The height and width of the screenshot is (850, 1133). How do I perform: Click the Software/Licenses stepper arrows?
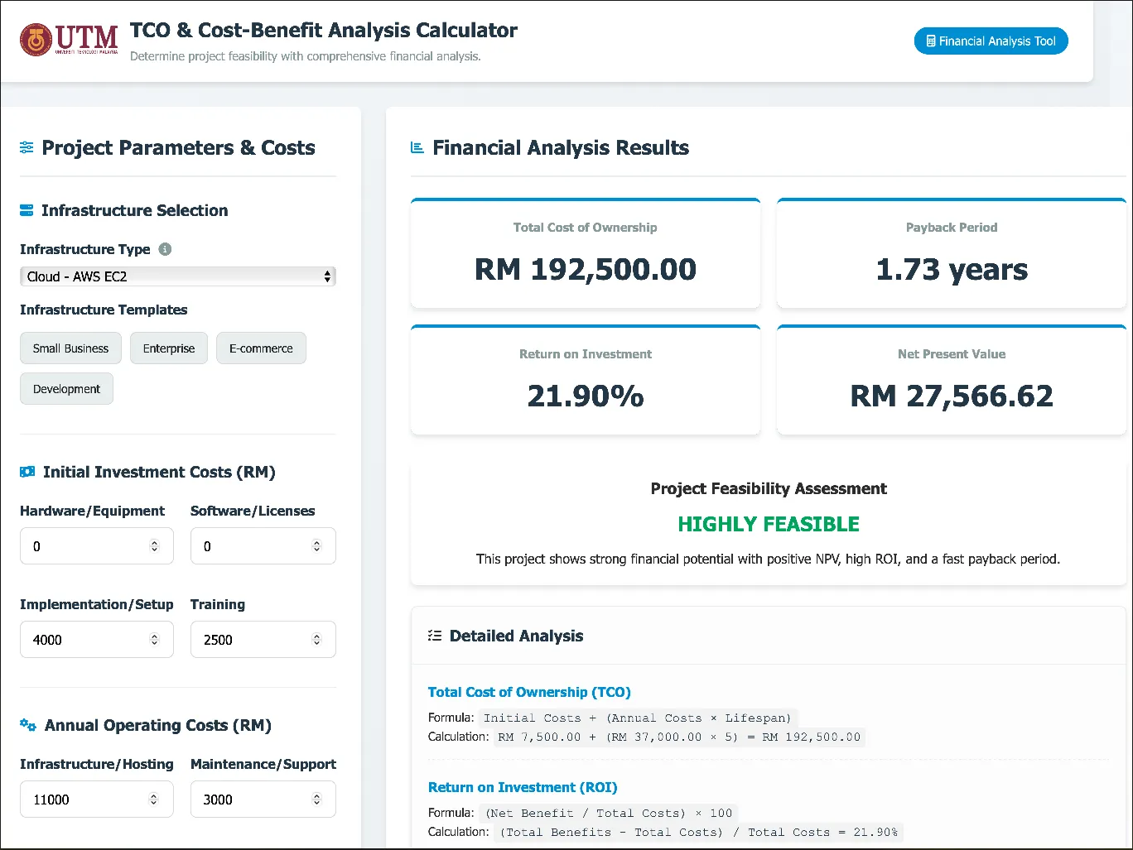(316, 546)
